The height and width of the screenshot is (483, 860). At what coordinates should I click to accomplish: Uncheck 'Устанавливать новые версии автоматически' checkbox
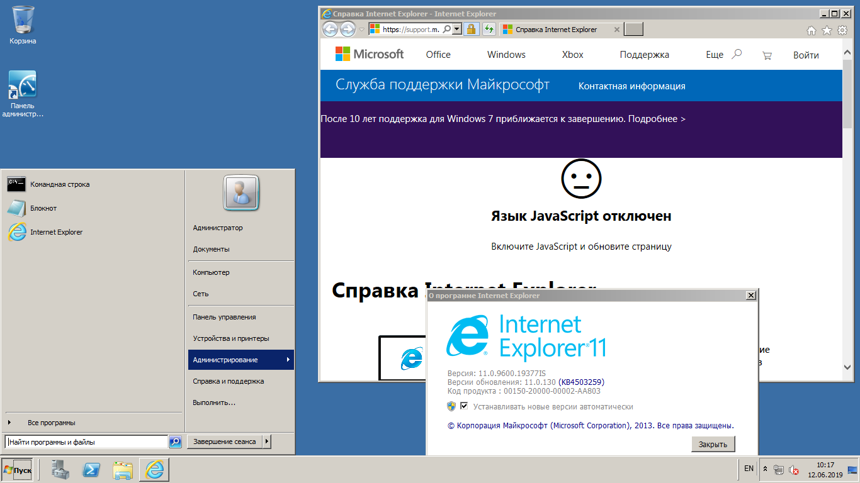coord(465,406)
